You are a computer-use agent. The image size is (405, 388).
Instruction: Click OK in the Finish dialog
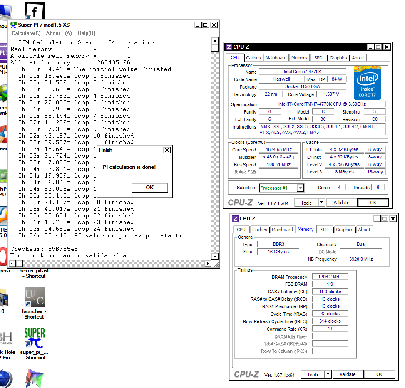(150, 188)
